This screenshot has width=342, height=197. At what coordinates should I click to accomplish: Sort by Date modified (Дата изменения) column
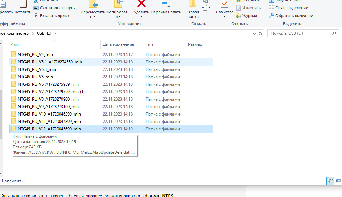pos(118,44)
